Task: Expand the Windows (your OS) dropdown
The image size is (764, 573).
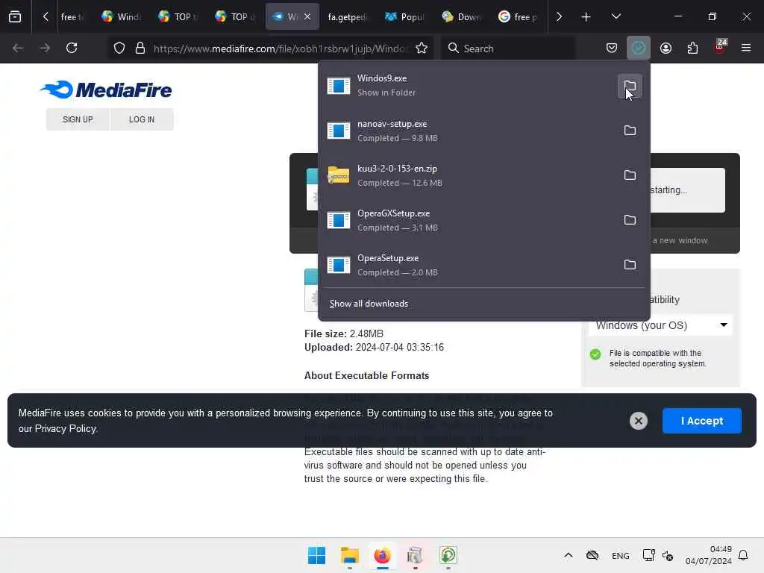Action: (x=661, y=325)
